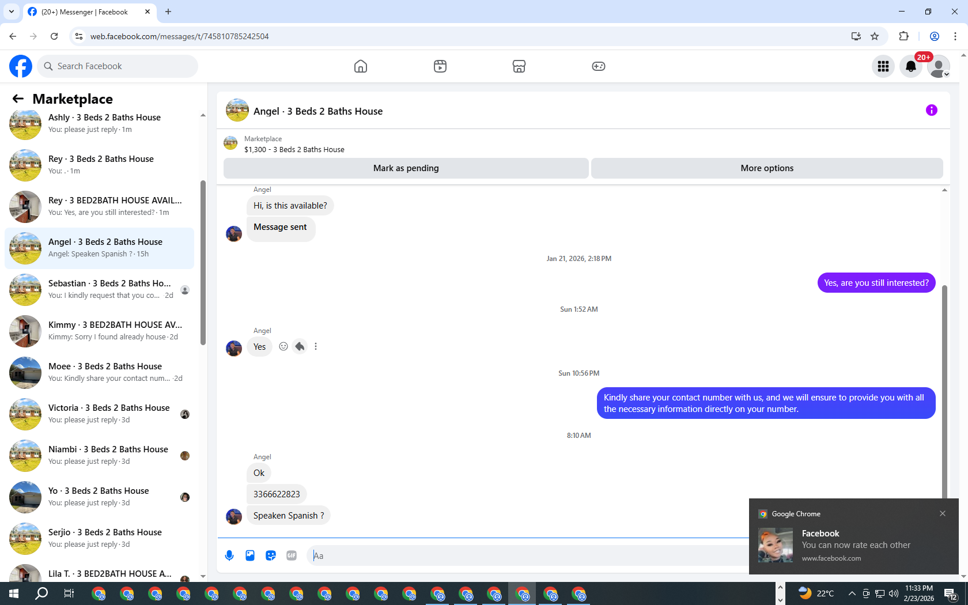This screenshot has height=605, width=968.
Task: Open the $1,300 3 Beds listing link
Action: 294,149
